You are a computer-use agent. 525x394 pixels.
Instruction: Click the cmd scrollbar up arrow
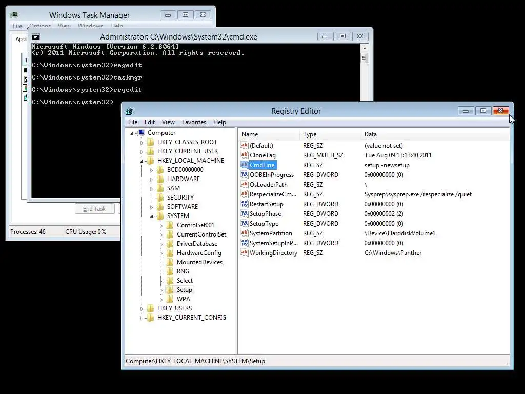[x=365, y=48]
